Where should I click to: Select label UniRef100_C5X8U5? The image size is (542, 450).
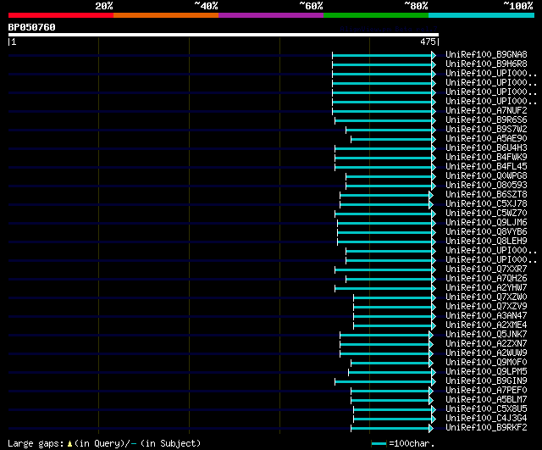(486, 409)
